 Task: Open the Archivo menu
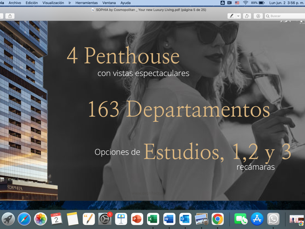tap(15, 3)
